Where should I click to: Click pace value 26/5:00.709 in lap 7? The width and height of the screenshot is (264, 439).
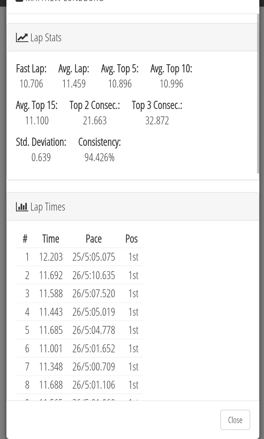(x=94, y=367)
